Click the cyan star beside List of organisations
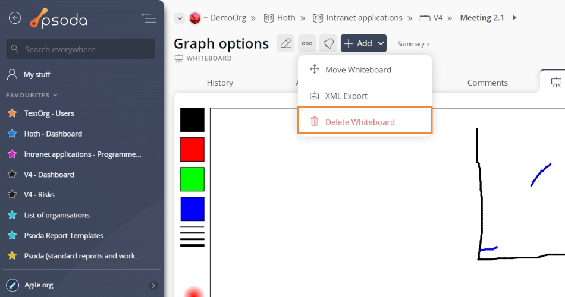The width and height of the screenshot is (565, 297). (12, 215)
